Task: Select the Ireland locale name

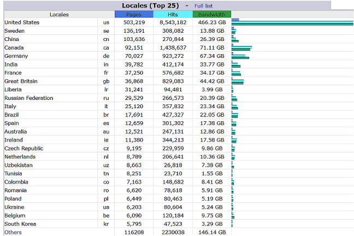Action: coord(14,140)
